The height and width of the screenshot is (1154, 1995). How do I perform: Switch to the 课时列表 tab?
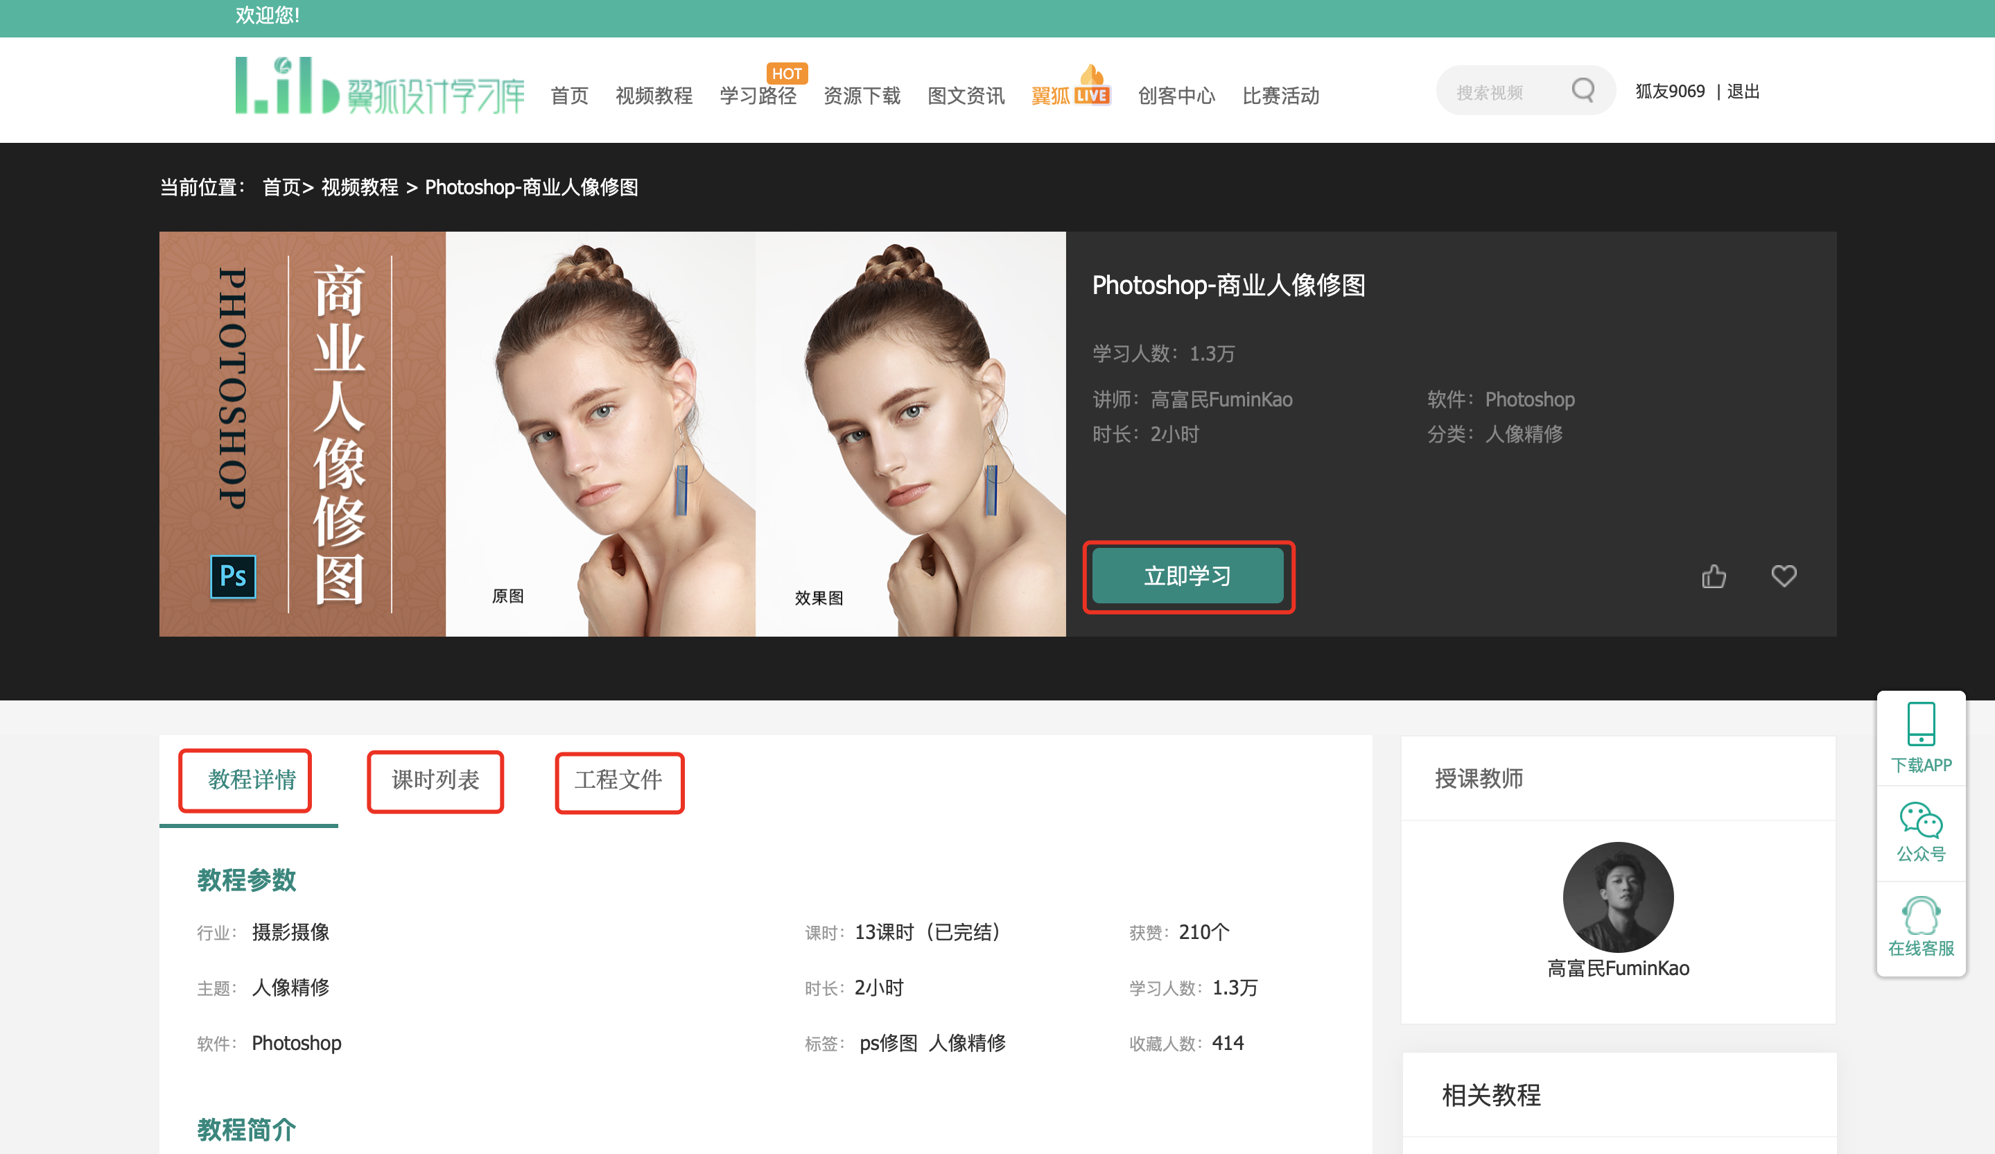435,780
